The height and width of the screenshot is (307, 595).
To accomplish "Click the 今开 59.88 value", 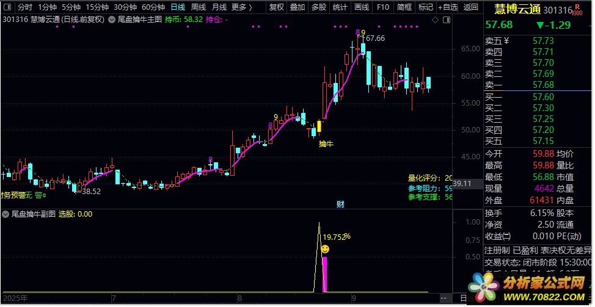I will pyautogui.click(x=544, y=154).
